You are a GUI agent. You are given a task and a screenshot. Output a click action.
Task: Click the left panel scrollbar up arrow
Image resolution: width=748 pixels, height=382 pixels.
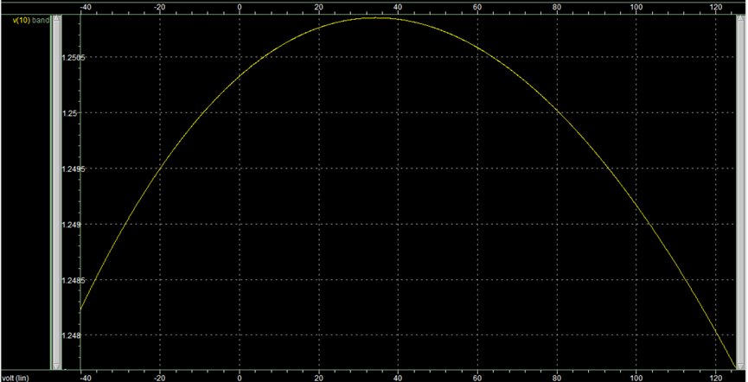[57, 19]
